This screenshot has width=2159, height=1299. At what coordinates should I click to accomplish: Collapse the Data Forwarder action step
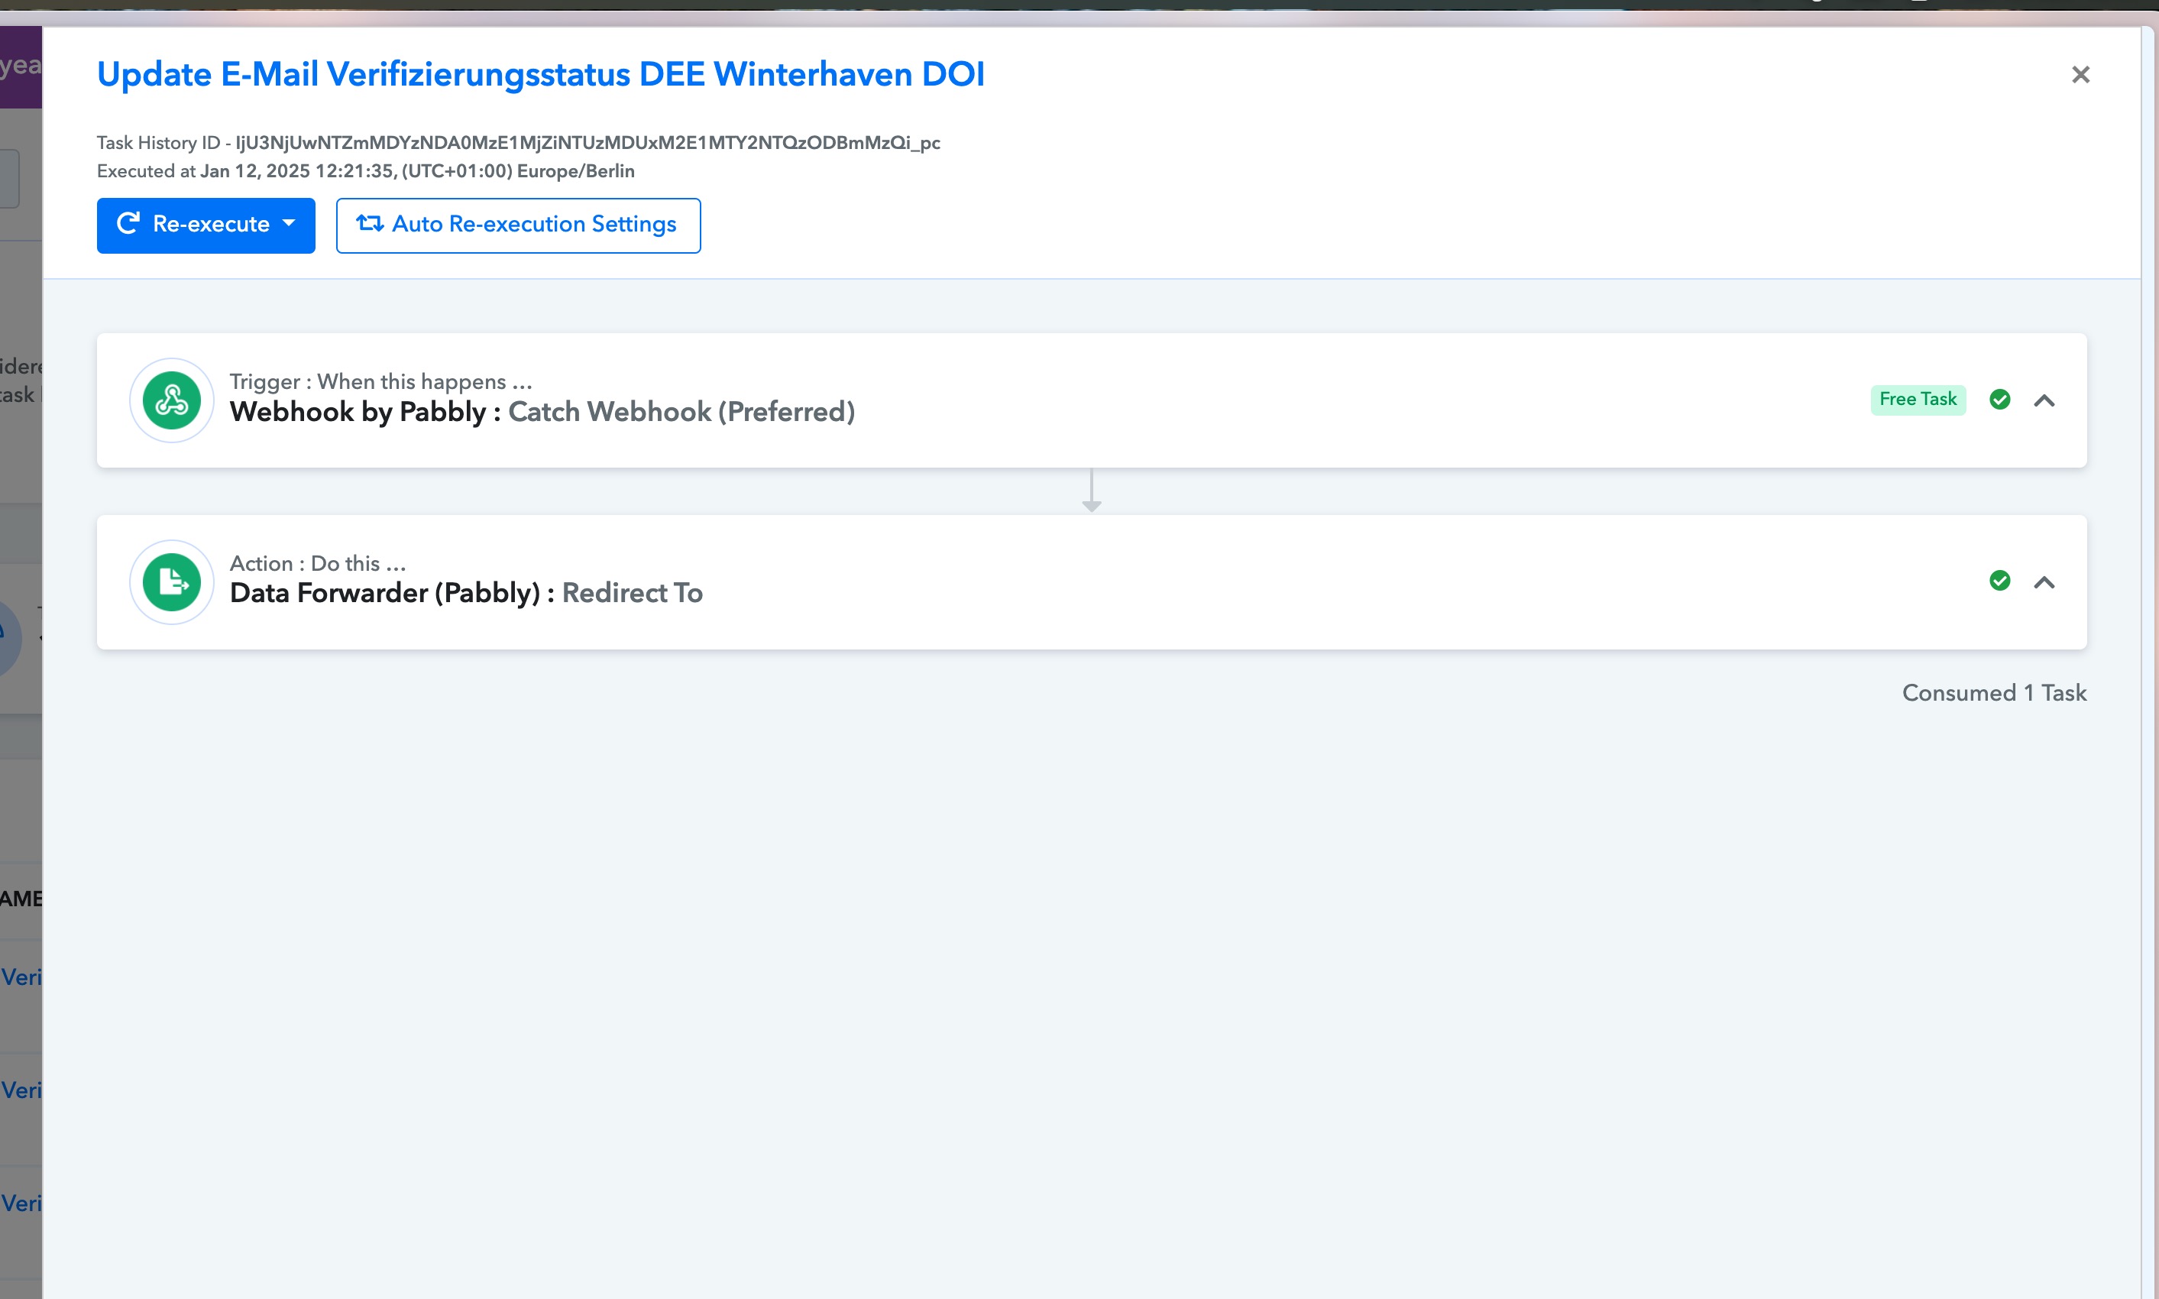(x=2044, y=583)
